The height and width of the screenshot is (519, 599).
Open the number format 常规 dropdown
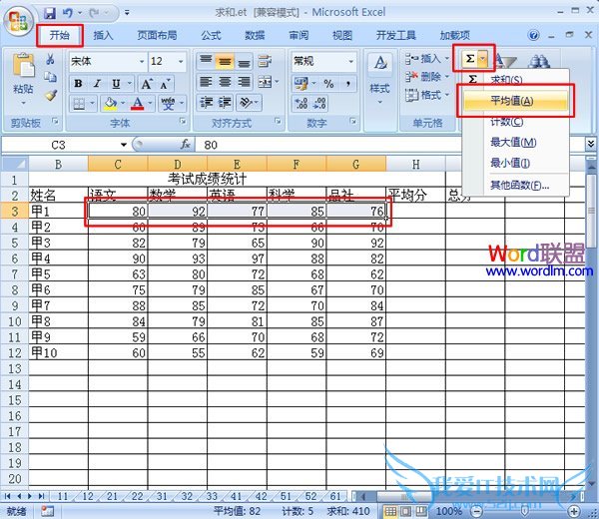[x=350, y=61]
